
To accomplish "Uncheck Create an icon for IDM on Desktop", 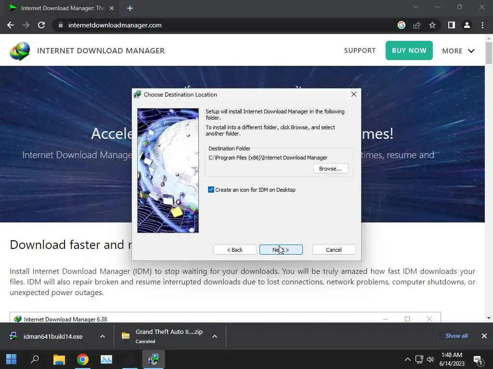I will tap(211, 189).
